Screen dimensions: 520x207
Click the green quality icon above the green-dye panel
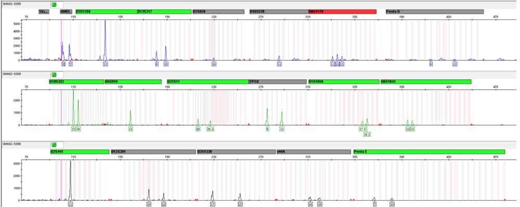[55, 75]
